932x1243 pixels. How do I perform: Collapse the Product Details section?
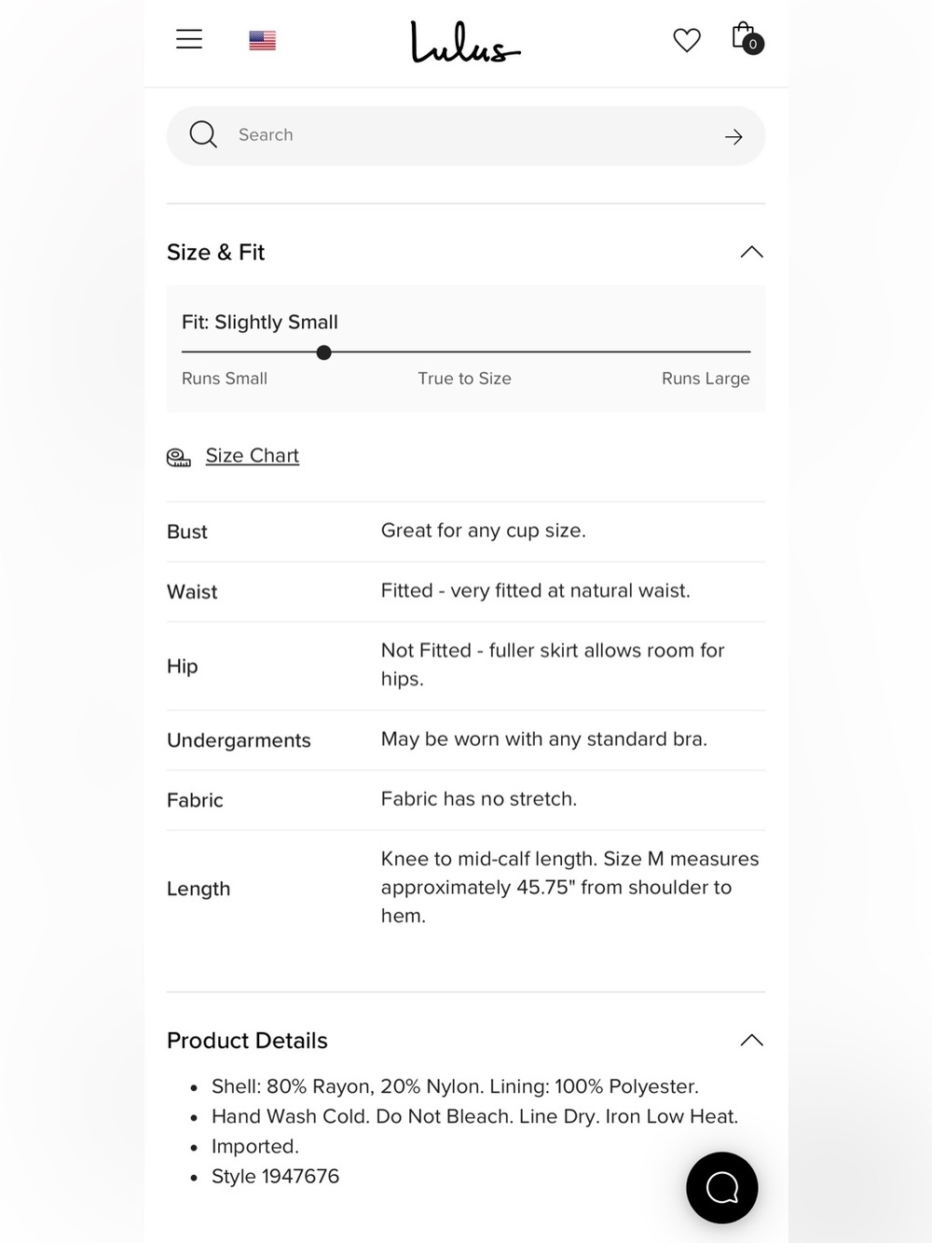(x=752, y=1040)
